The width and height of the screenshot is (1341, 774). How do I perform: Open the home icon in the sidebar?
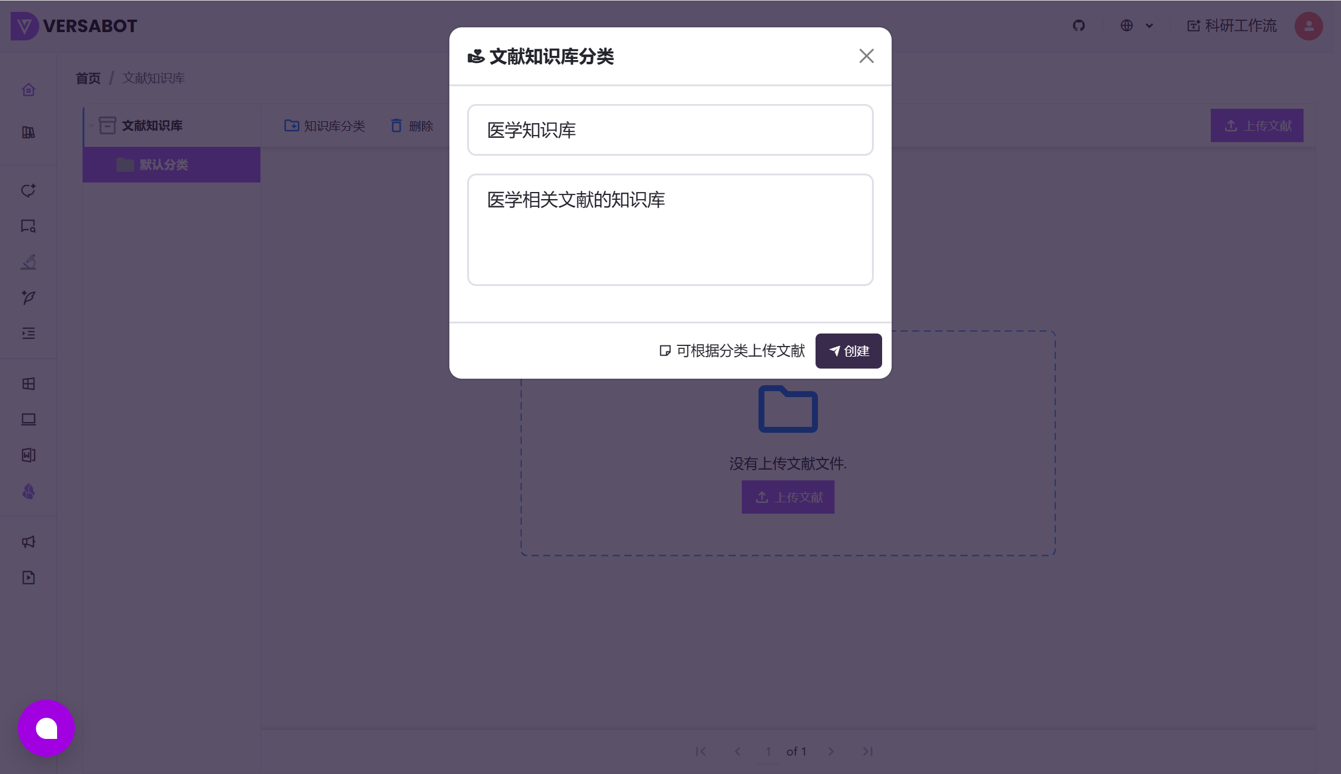tap(28, 89)
